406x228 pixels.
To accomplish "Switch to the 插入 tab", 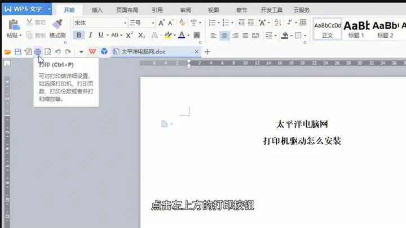I will (x=98, y=10).
